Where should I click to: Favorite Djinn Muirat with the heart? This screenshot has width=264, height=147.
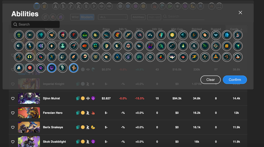pyautogui.click(x=13, y=98)
